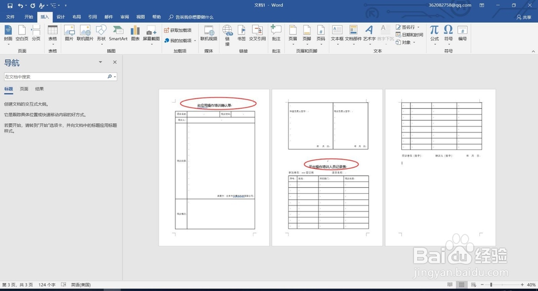Open the File (文件) tab
This screenshot has height=291, width=538.
(x=11, y=17)
